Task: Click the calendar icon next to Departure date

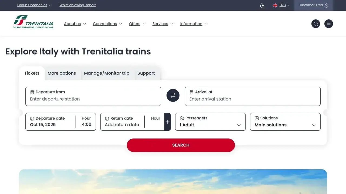Action: click(x=32, y=118)
